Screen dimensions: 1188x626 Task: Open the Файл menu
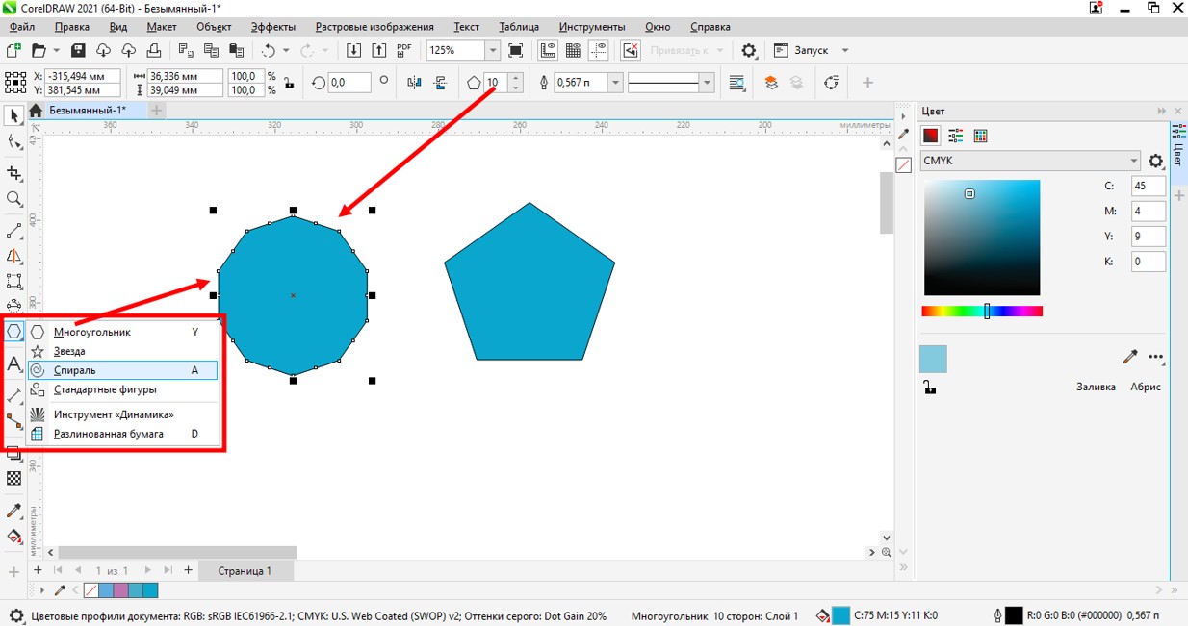[21, 27]
